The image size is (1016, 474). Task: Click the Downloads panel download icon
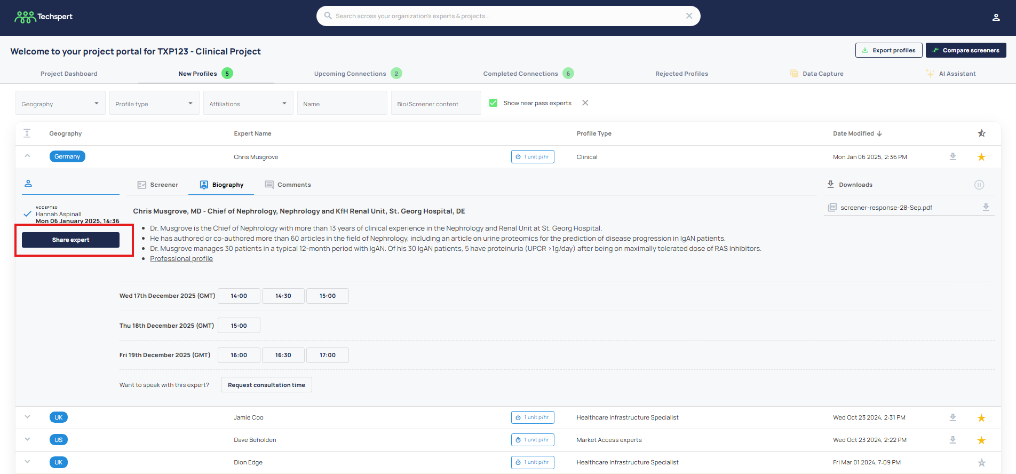click(x=830, y=184)
